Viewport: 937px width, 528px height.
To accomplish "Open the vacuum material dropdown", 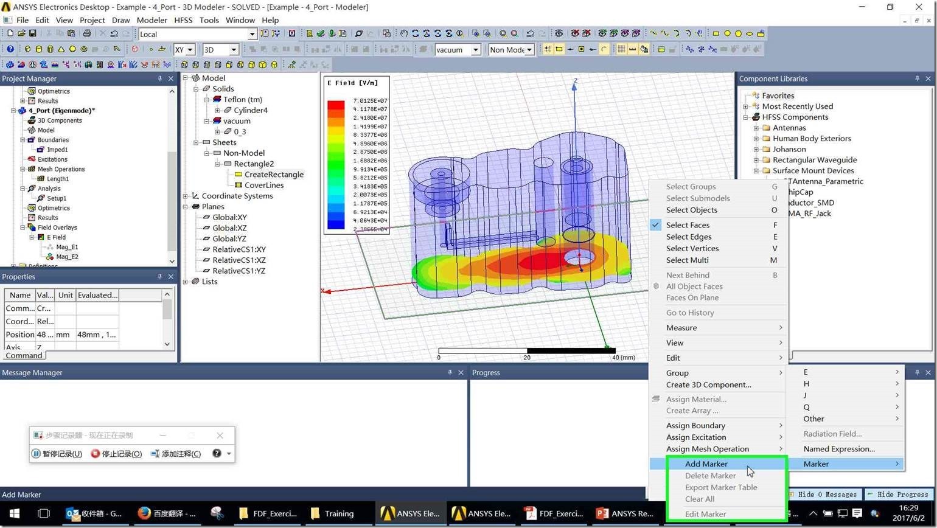I will tap(476, 50).
